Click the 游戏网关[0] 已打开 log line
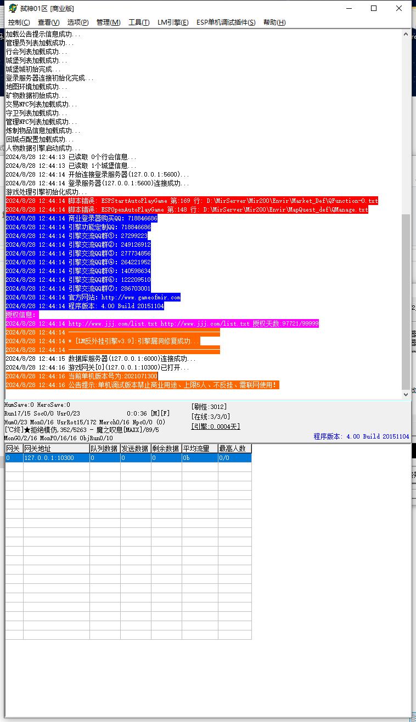416x722 pixels. [97, 367]
